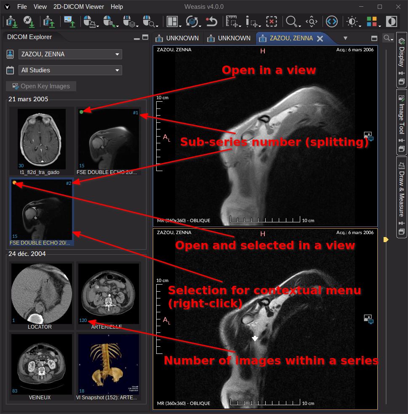Select the right mouse button zoom action icon
The width and height of the screenshot is (408, 414).
point(148,21)
